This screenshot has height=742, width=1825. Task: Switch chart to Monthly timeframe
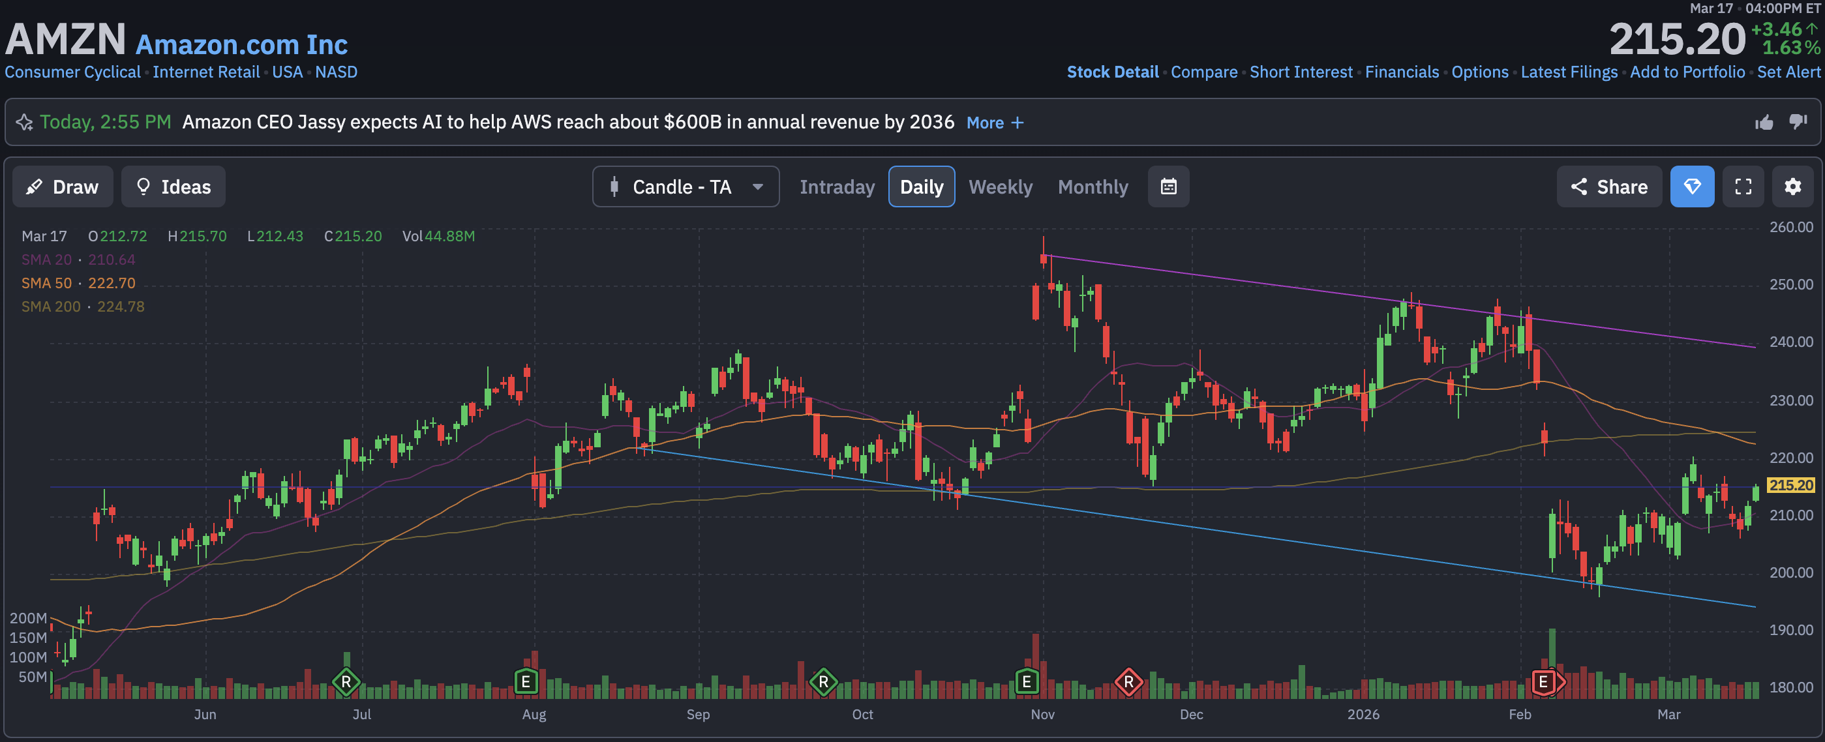coord(1093,187)
